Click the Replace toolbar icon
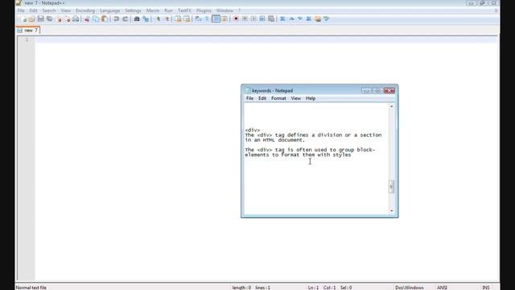Image resolution: width=515 pixels, height=290 pixels. tap(146, 19)
